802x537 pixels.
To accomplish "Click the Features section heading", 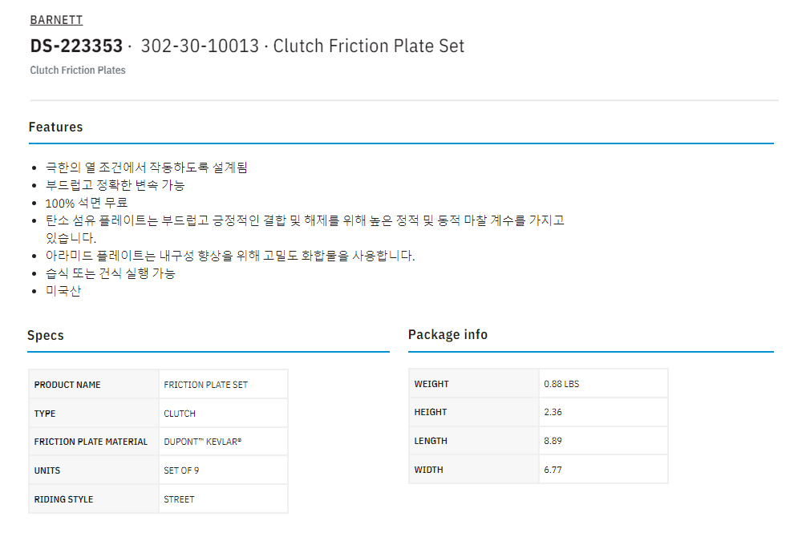I will click(x=55, y=127).
